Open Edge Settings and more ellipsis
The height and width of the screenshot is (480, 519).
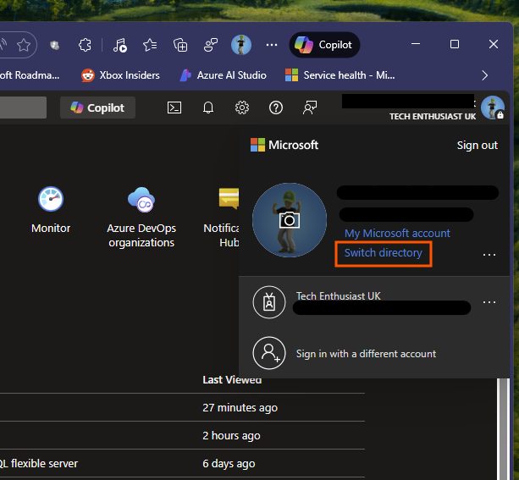[272, 45]
